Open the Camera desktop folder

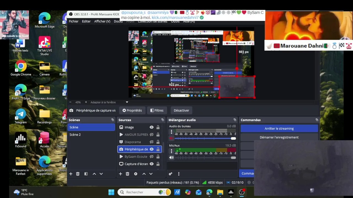click(44, 68)
